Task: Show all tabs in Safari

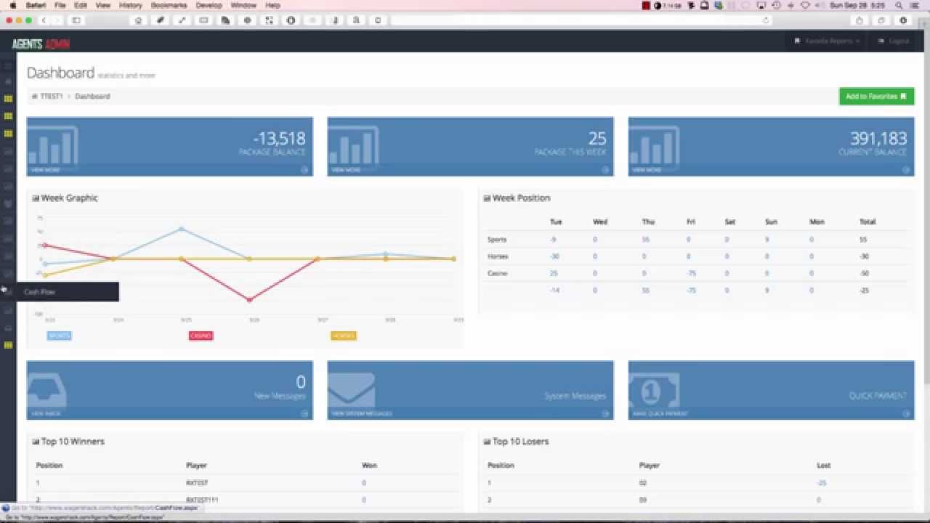Action: coord(881,20)
